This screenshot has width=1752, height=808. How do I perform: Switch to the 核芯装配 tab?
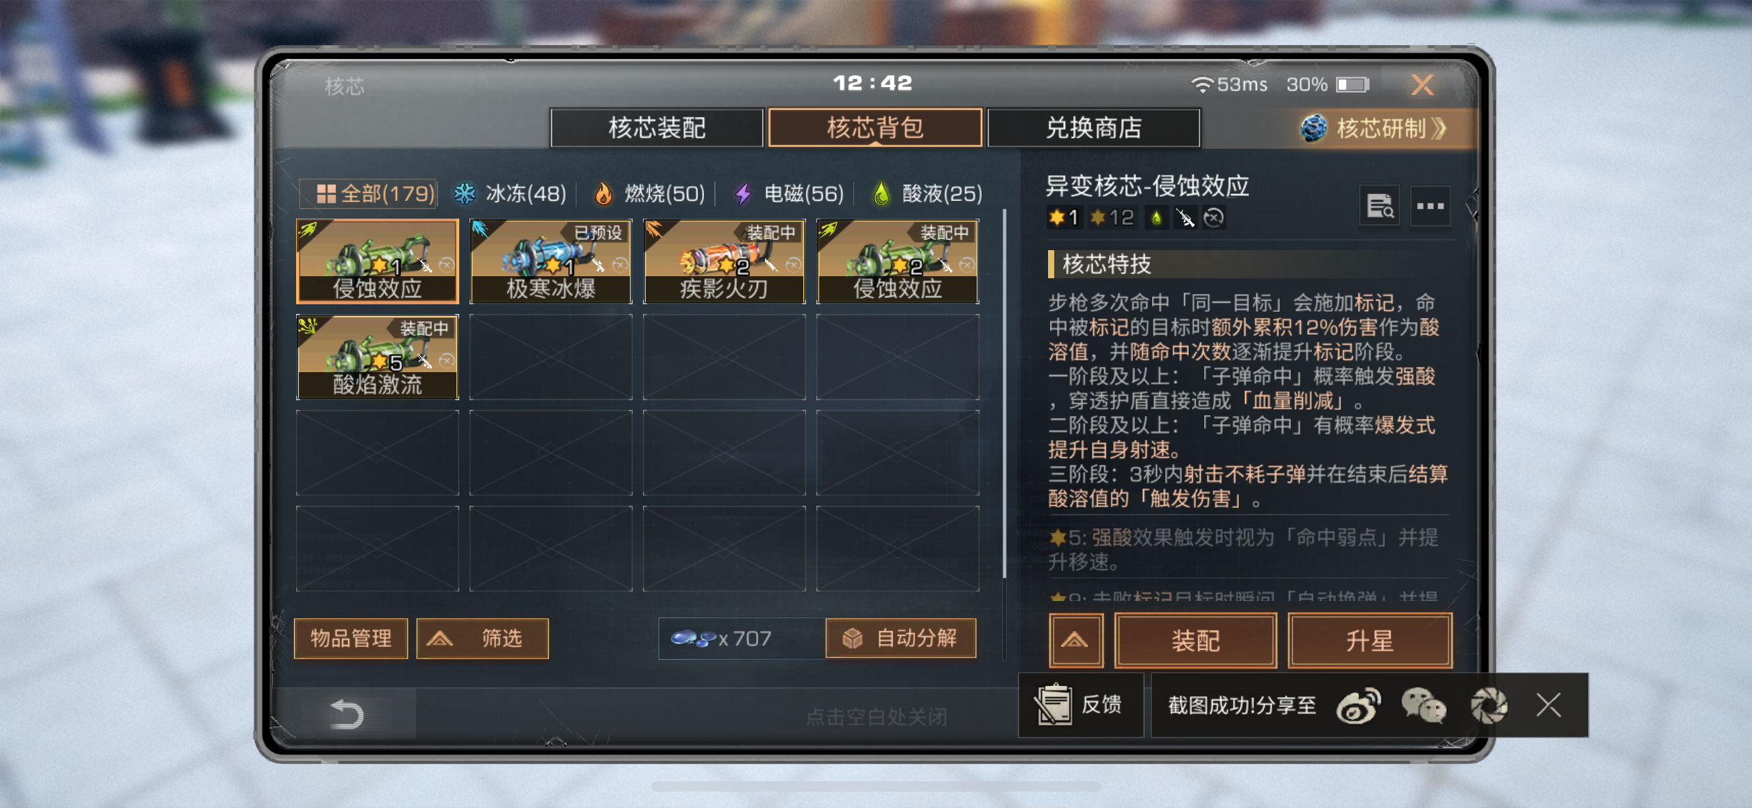click(657, 128)
